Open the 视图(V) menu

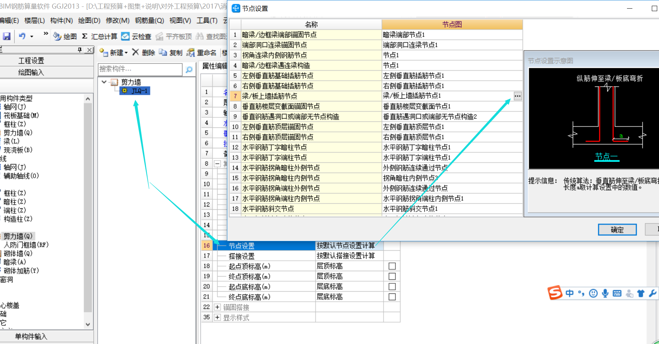[180, 20]
